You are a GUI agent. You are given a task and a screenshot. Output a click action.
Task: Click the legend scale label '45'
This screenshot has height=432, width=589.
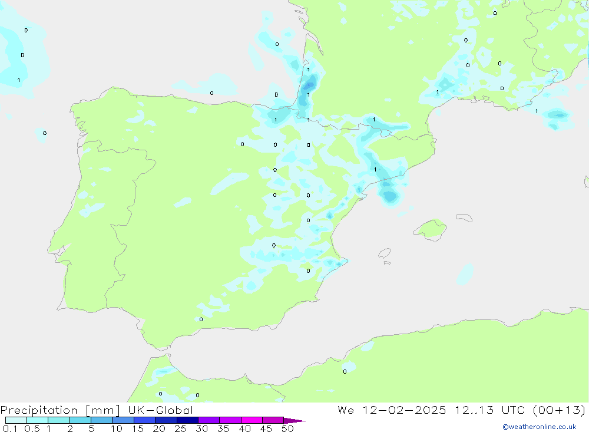tap(266, 428)
